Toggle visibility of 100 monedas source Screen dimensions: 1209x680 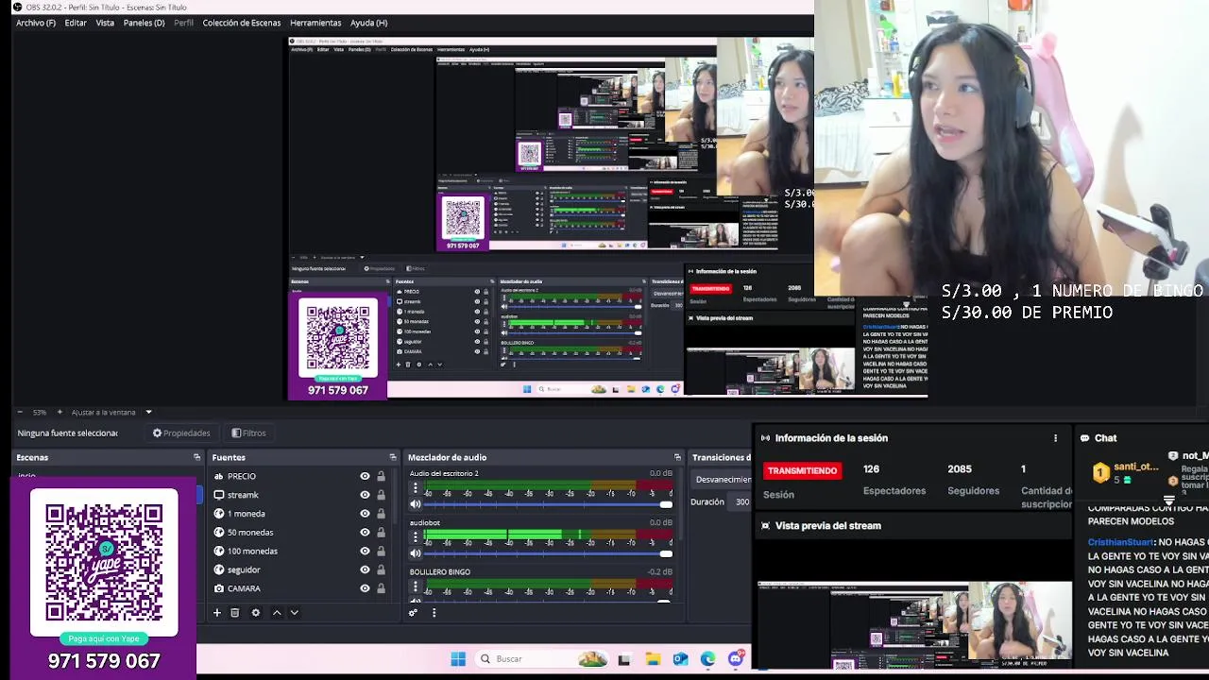click(365, 551)
